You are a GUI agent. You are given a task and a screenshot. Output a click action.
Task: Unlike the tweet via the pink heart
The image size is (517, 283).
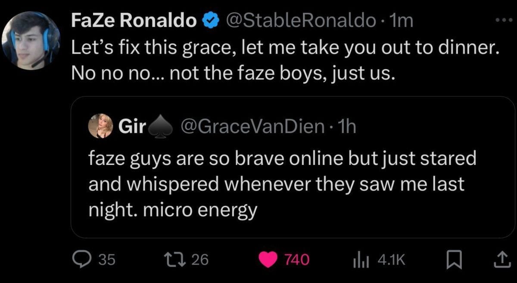[x=267, y=259]
